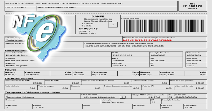Viewport: 212px width, 111px height.
Task: Click the Vencimento date 06/10/2009
Action: (99, 75)
